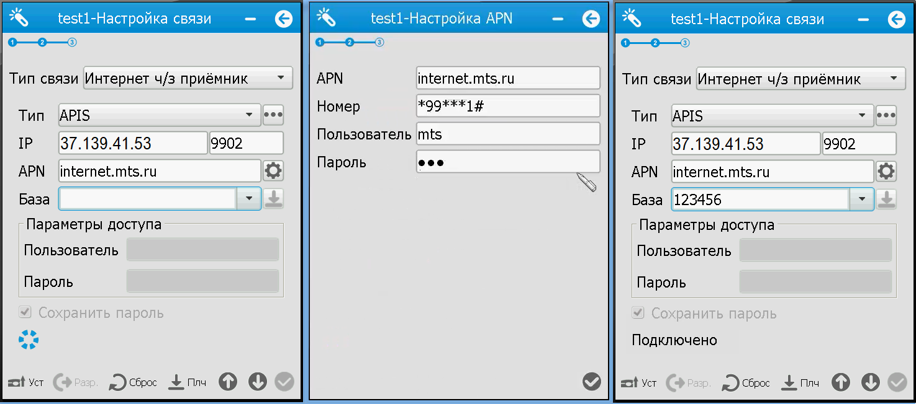Click the port 9902 field in the left window
916x404 pixels.
pos(247,143)
